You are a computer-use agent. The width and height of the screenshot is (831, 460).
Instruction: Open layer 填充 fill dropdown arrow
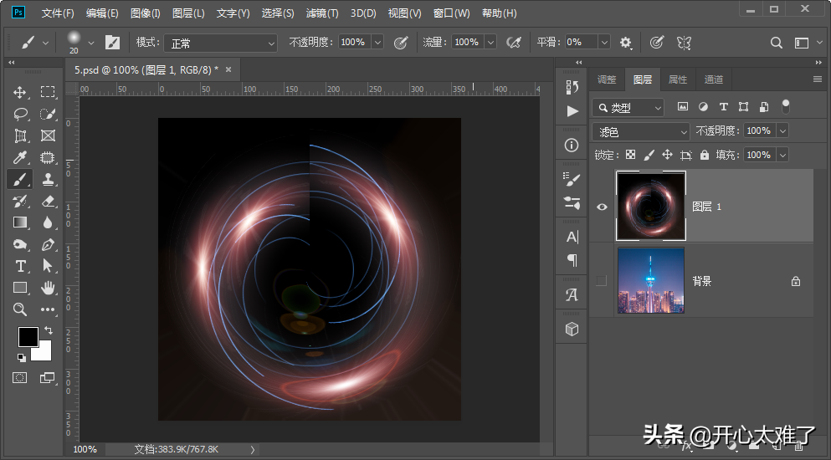(x=782, y=155)
